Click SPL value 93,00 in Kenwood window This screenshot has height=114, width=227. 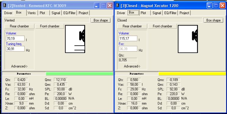[61, 89]
